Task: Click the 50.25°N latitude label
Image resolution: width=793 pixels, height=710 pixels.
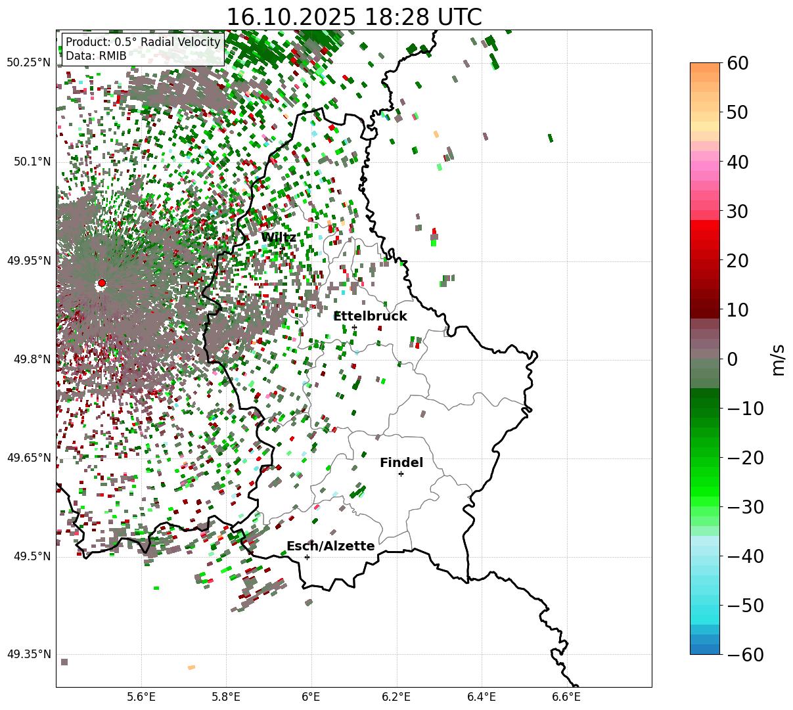Action: tap(29, 63)
